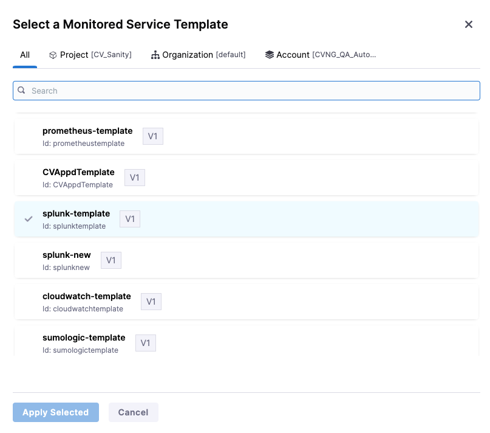Viewport: 490px width, 433px height.
Task: Open the Project [CV_Sanity] tab
Action: pos(90,55)
